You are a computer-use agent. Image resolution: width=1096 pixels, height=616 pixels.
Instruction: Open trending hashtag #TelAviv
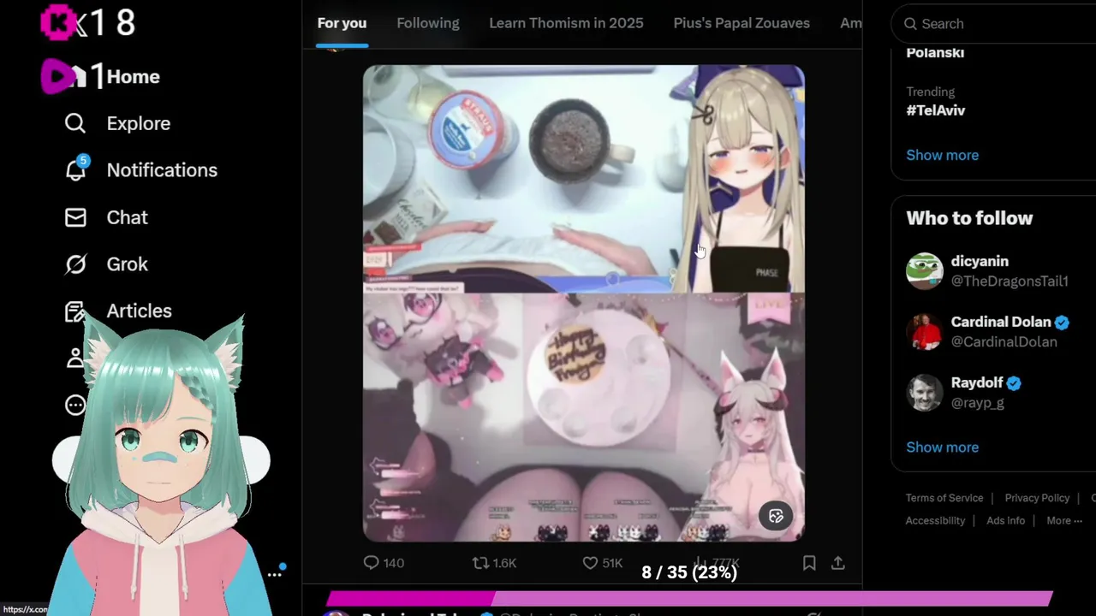936,110
